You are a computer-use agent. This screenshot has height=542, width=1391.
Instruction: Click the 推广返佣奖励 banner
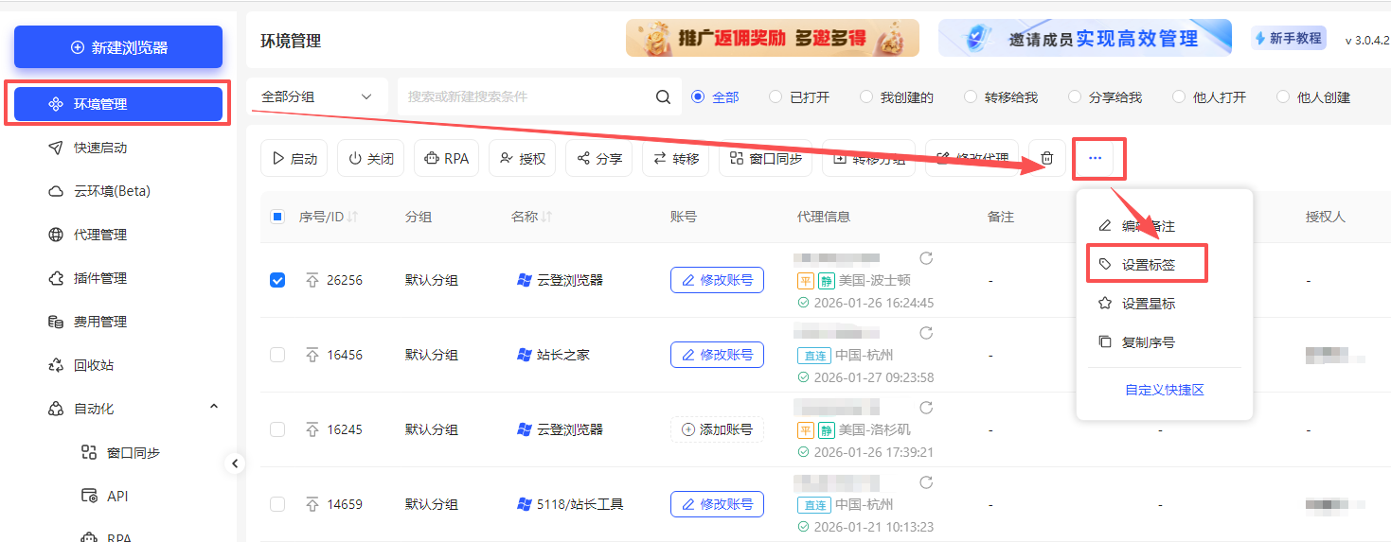773,39
